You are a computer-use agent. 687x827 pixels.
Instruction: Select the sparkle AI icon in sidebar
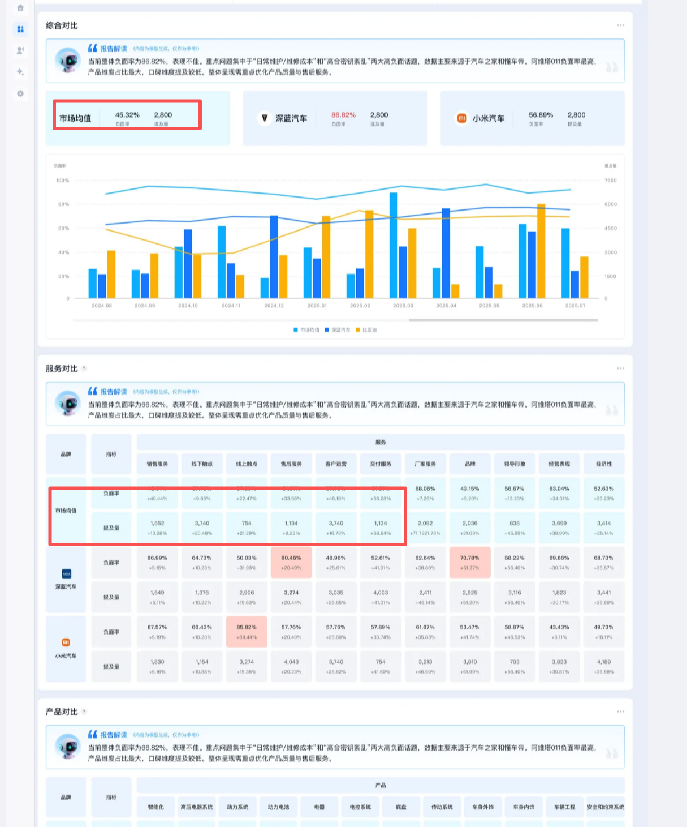pyautogui.click(x=20, y=72)
